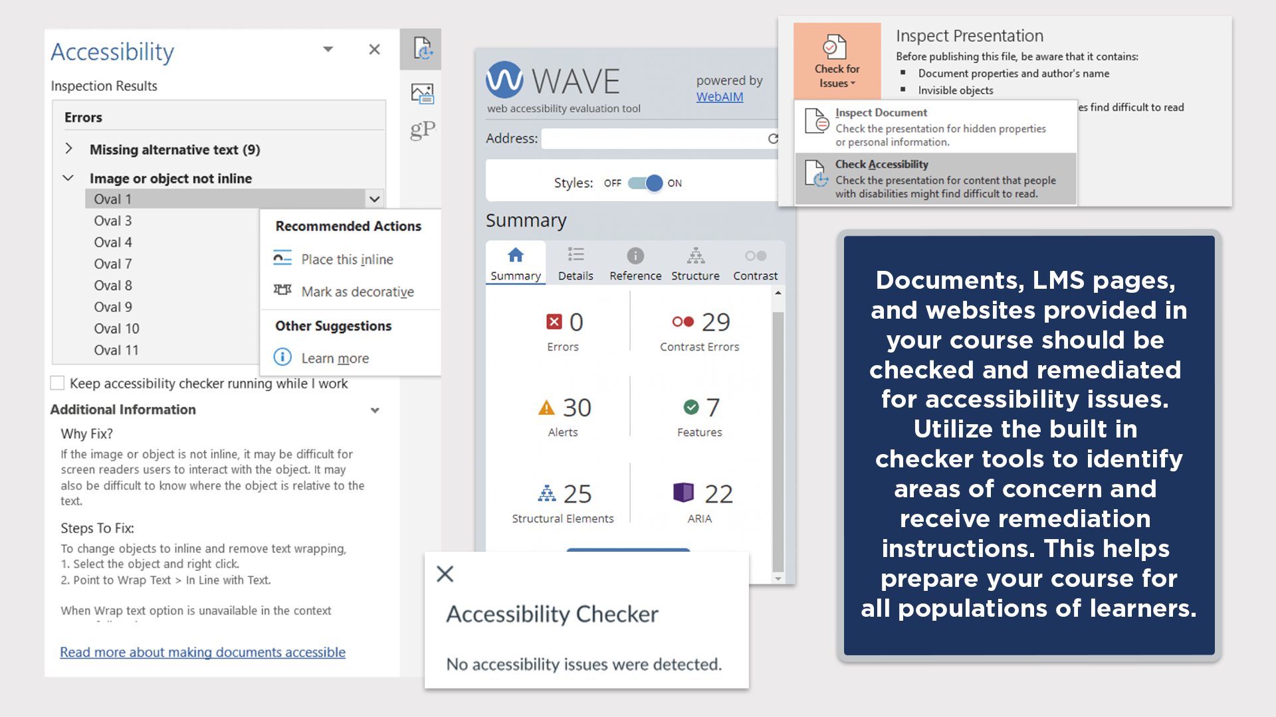Screen dimensions: 1276x717
Task: Click the green Features checkmark icon
Action: (691, 407)
